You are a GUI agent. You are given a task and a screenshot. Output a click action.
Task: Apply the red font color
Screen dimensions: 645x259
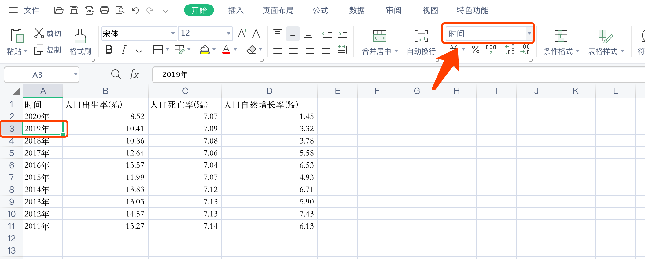tap(226, 49)
